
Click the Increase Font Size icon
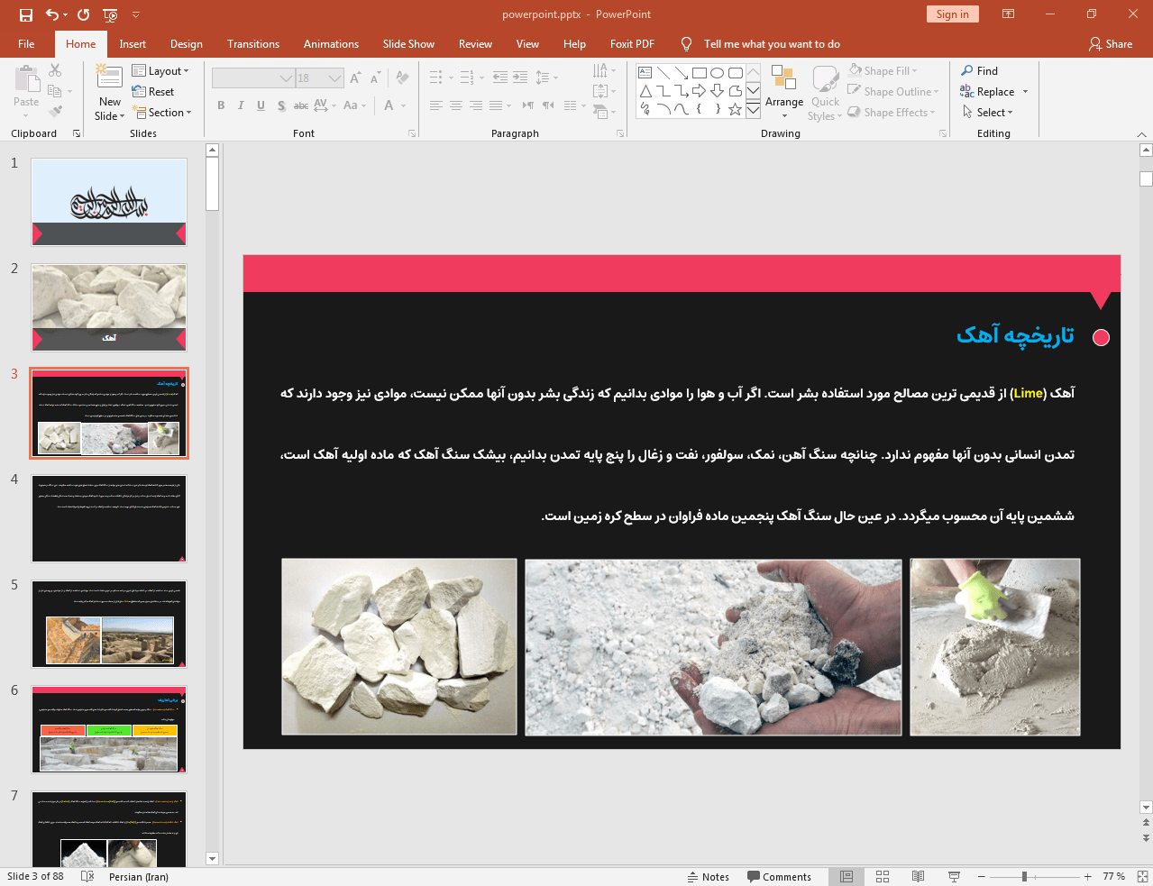[354, 78]
